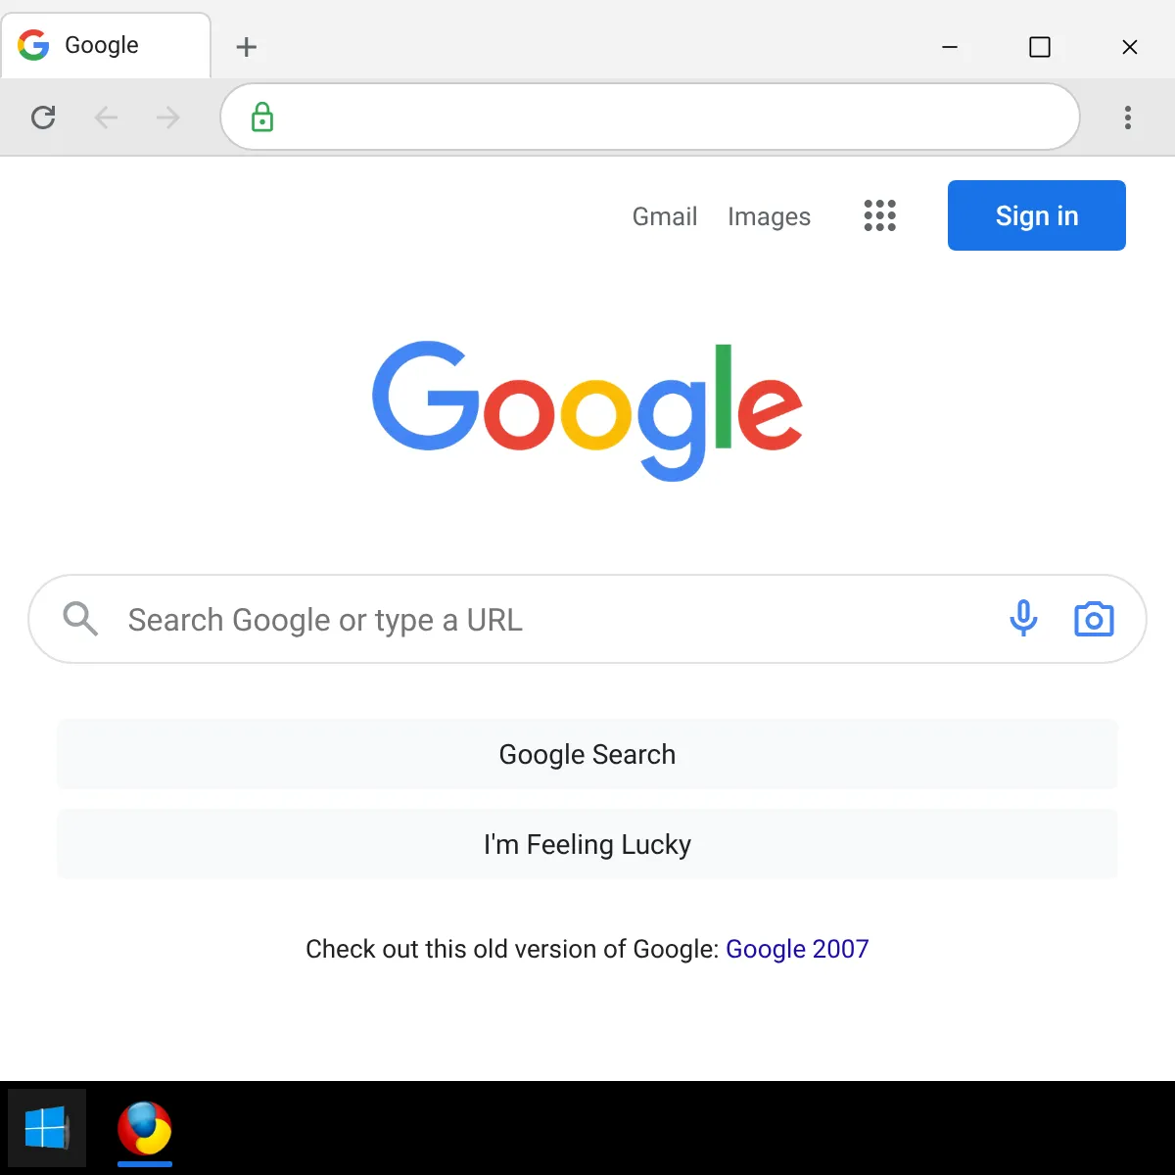Screen dimensions: 1175x1175
Task: Click the I'm Feeling Lucky button
Action: (x=587, y=844)
